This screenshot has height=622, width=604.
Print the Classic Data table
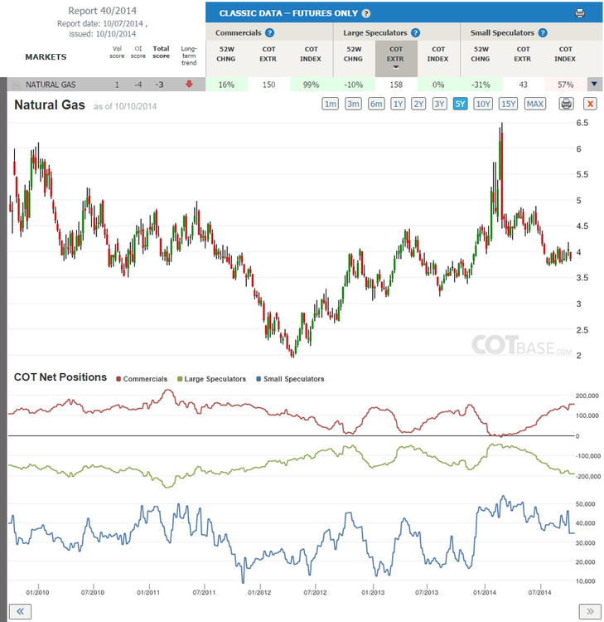pos(579,13)
